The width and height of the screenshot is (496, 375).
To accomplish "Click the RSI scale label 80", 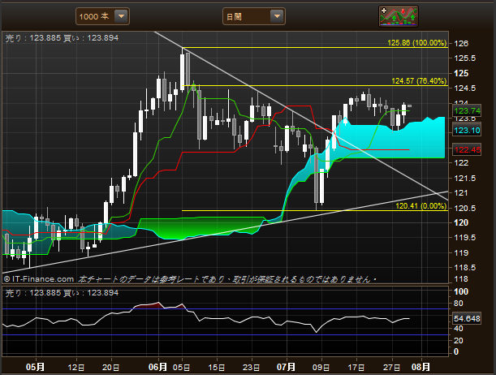I will [x=459, y=304].
